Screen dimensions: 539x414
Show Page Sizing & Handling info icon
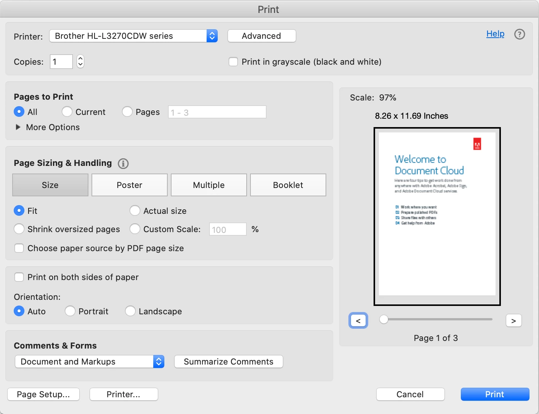(x=123, y=164)
